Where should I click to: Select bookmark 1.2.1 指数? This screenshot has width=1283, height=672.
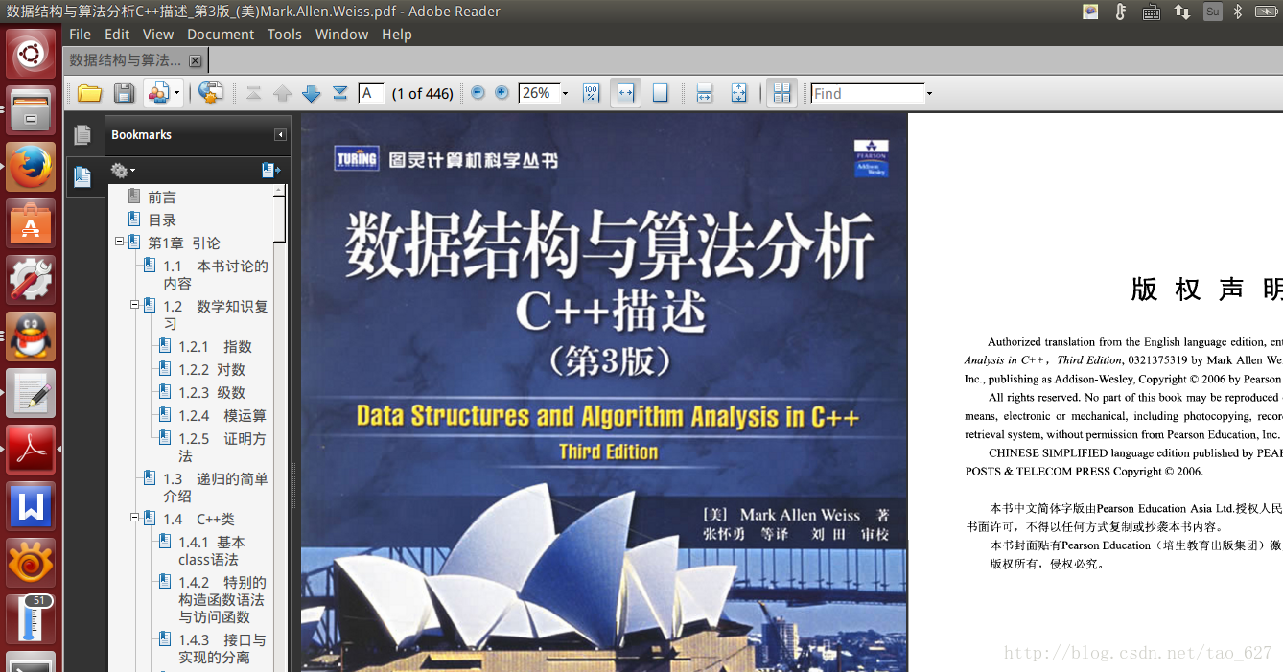point(215,346)
